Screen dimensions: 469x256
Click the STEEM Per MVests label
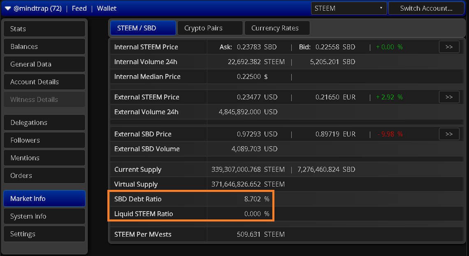(x=143, y=235)
